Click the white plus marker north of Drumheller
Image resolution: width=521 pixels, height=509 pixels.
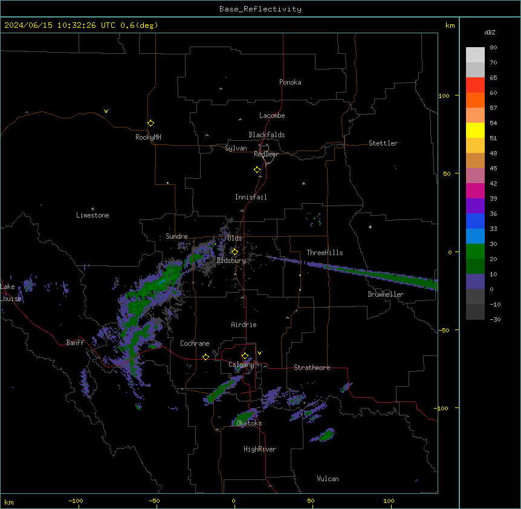(x=370, y=227)
